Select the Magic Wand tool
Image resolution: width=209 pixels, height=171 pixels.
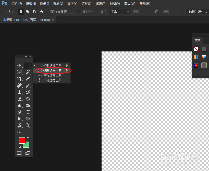(x=28, y=72)
